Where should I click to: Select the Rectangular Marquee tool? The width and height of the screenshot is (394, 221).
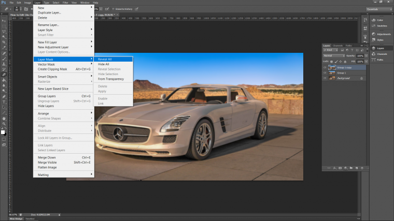click(x=4, y=26)
